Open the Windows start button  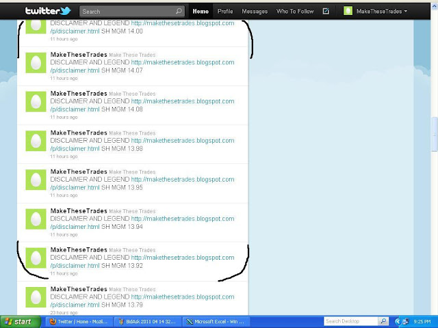[x=21, y=322]
